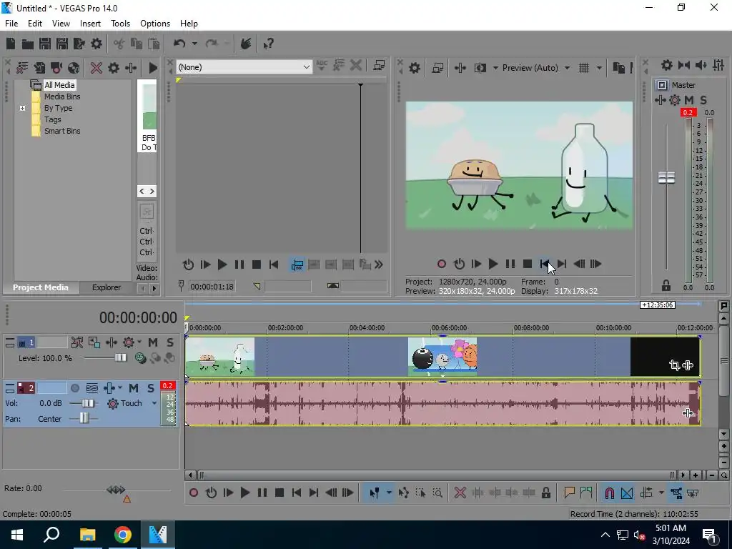Click Go to Start in preview transport
The height and width of the screenshot is (549, 732).
[x=544, y=264]
